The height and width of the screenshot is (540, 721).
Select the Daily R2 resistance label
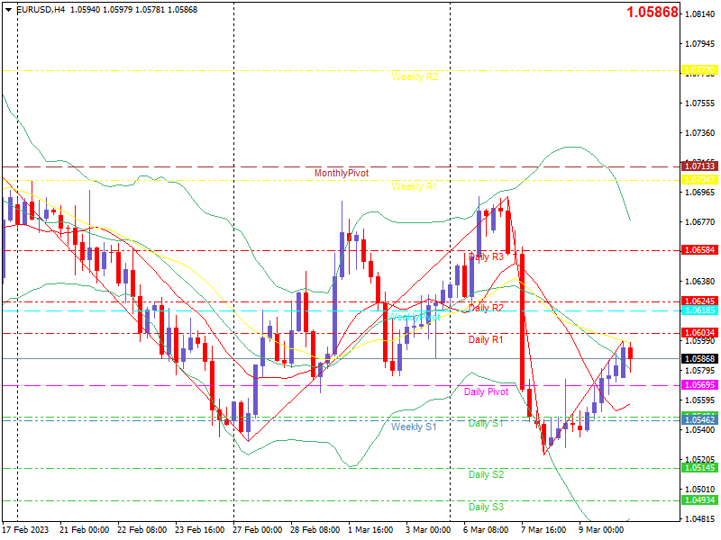486,308
